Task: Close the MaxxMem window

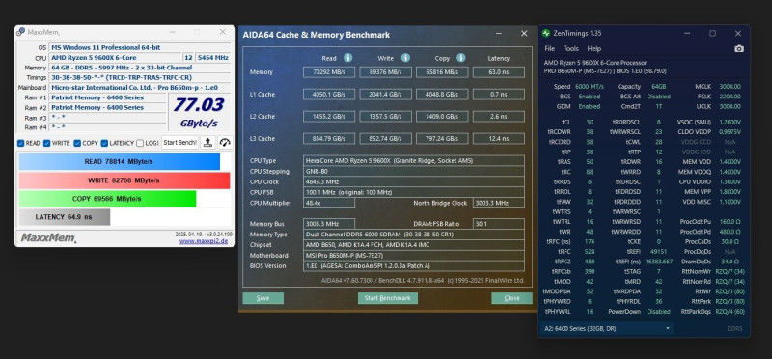Action: (x=223, y=32)
